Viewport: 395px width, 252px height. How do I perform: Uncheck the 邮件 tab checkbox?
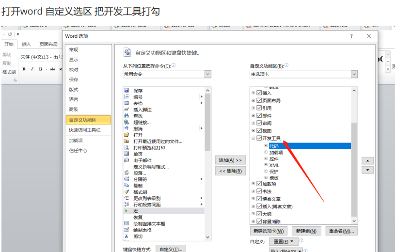coord(259,116)
